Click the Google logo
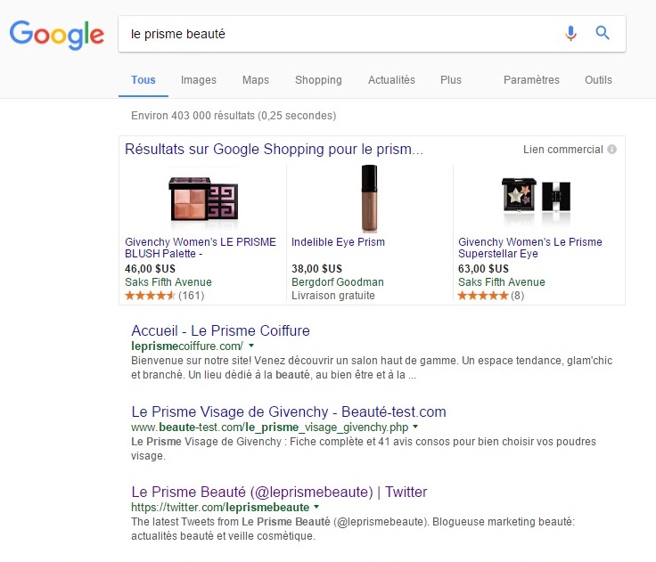The height and width of the screenshot is (562, 656). tap(57, 35)
